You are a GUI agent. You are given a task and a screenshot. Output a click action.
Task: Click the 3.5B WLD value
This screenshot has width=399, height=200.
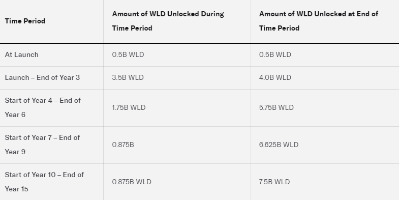tap(128, 77)
